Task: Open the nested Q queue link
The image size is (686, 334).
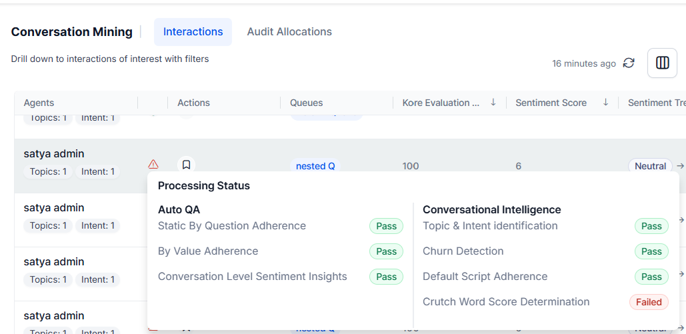Action: pyautogui.click(x=315, y=166)
